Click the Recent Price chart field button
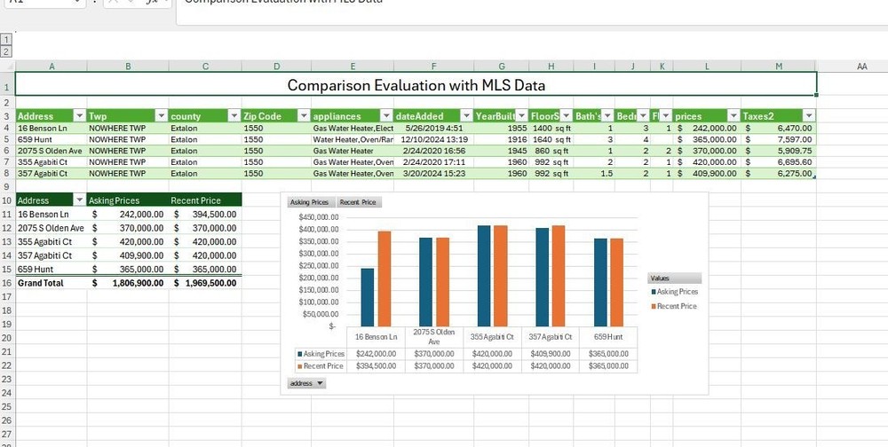The image size is (888, 447). click(x=357, y=202)
